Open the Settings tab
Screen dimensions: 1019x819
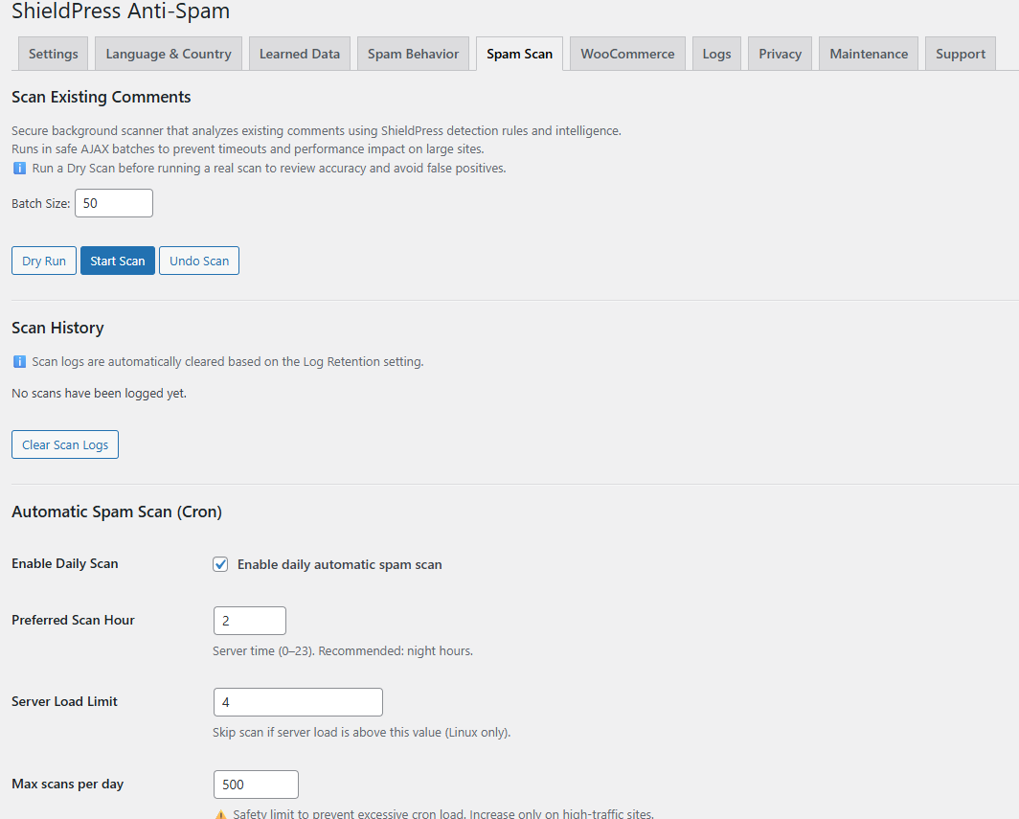pyautogui.click(x=54, y=54)
